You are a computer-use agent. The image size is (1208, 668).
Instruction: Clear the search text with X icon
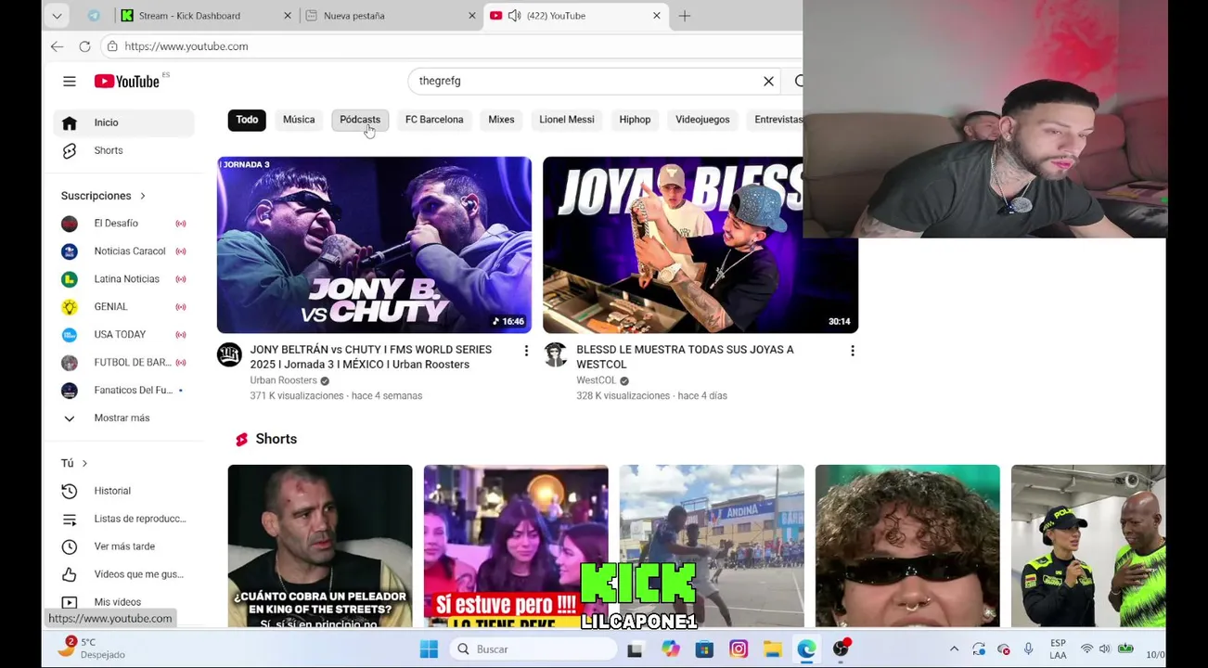click(x=768, y=82)
